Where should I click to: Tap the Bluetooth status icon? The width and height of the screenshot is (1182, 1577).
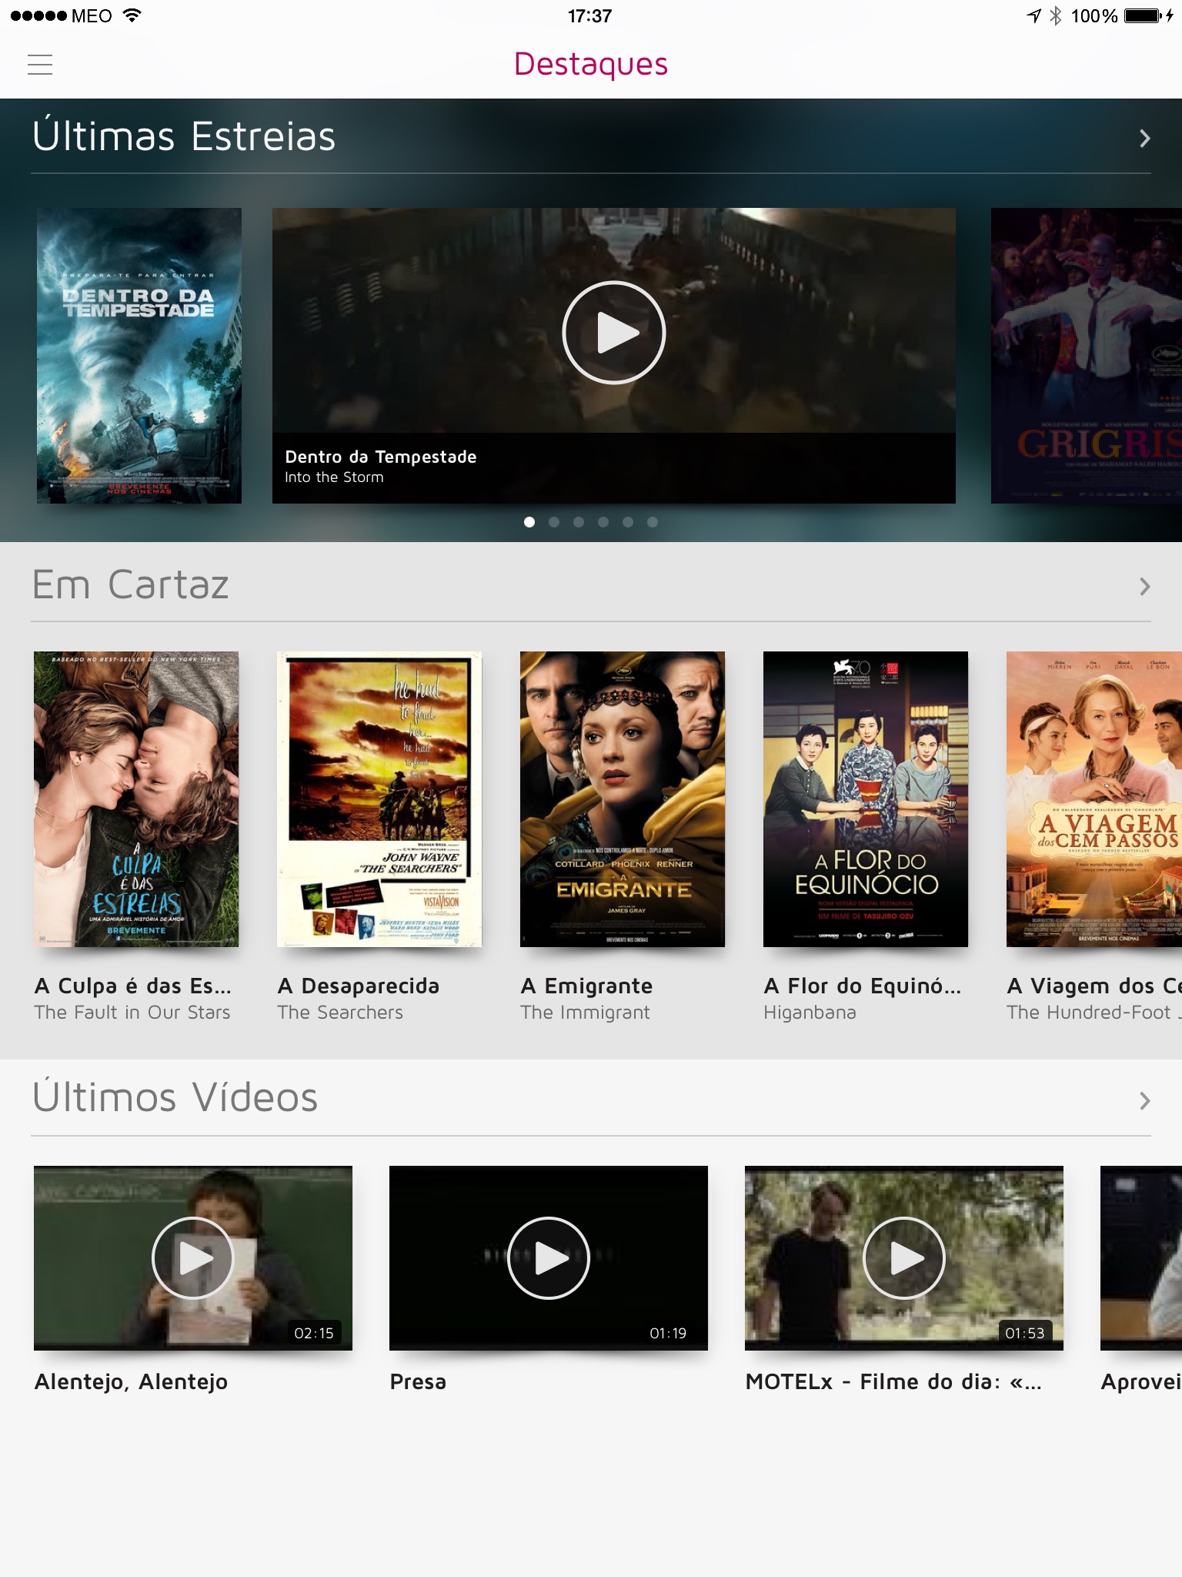tap(1056, 15)
